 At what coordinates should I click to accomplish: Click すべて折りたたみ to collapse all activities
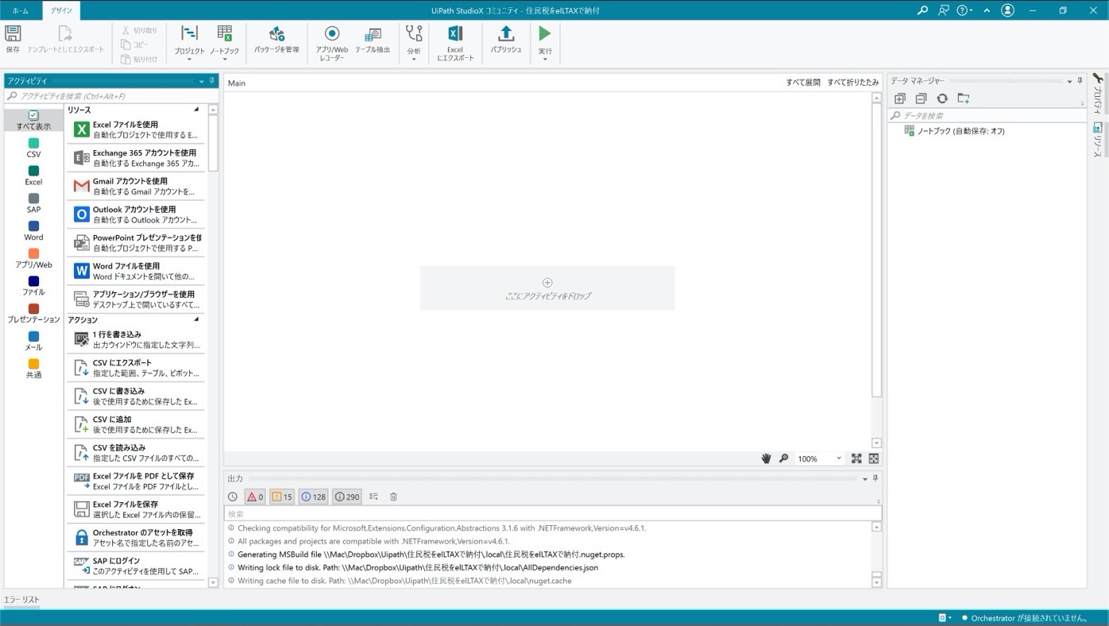[x=853, y=83]
